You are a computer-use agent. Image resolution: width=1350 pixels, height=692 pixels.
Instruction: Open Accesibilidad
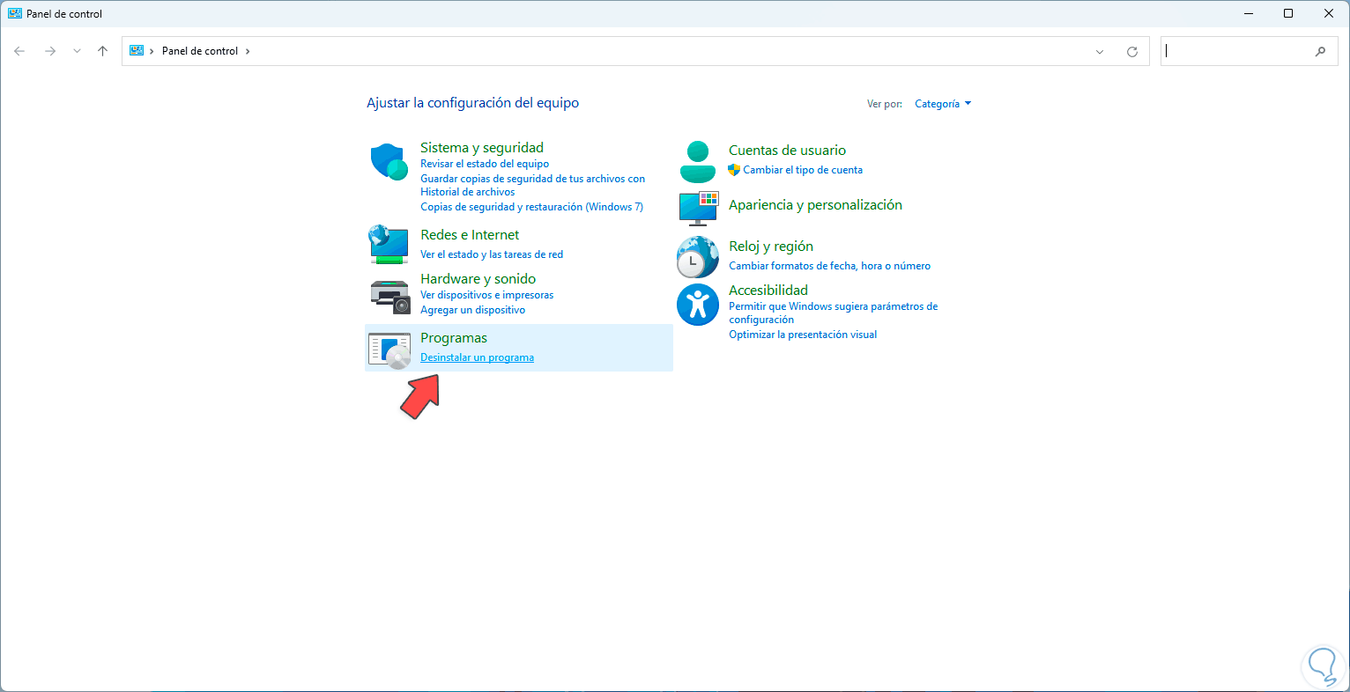point(768,291)
